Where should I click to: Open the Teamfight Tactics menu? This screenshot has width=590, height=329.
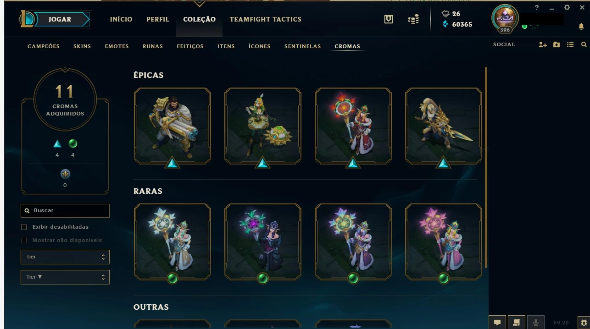[x=266, y=19]
